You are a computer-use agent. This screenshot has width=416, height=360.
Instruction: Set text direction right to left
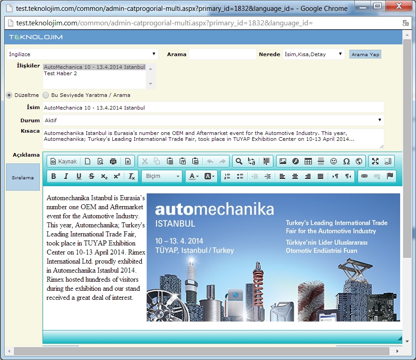pos(348,176)
